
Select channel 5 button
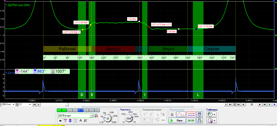tap(86, 110)
